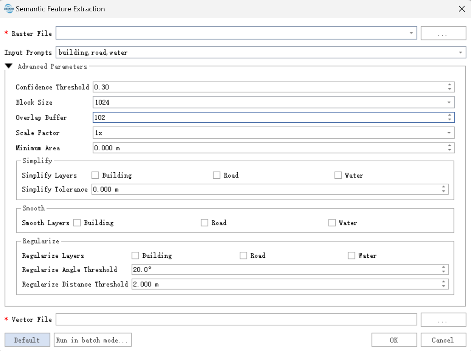Enable Road under Smooth Layers
Screen dimensions: 471x351
coord(204,223)
